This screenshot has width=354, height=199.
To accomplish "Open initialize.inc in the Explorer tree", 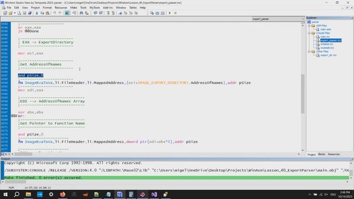I will click(x=327, y=44).
